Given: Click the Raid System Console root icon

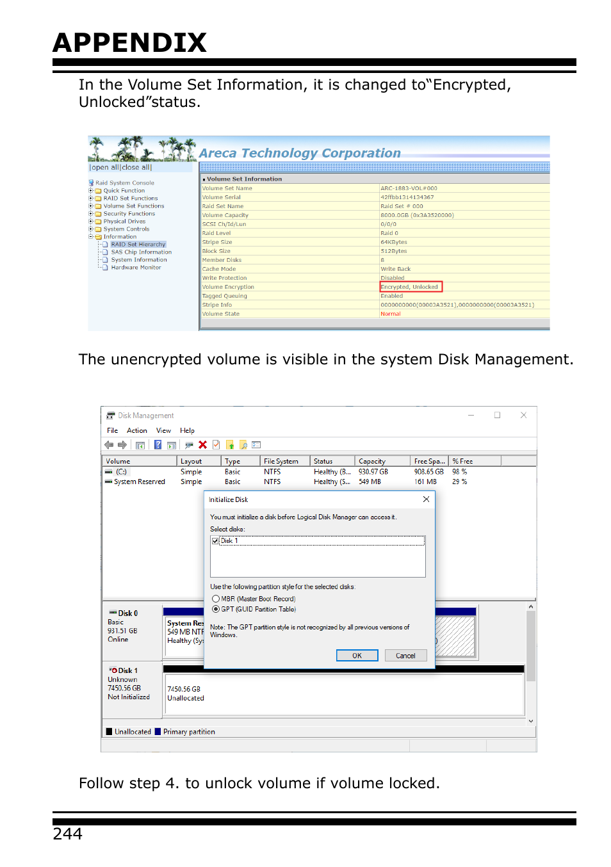Looking at the screenshot, I should point(92,183).
